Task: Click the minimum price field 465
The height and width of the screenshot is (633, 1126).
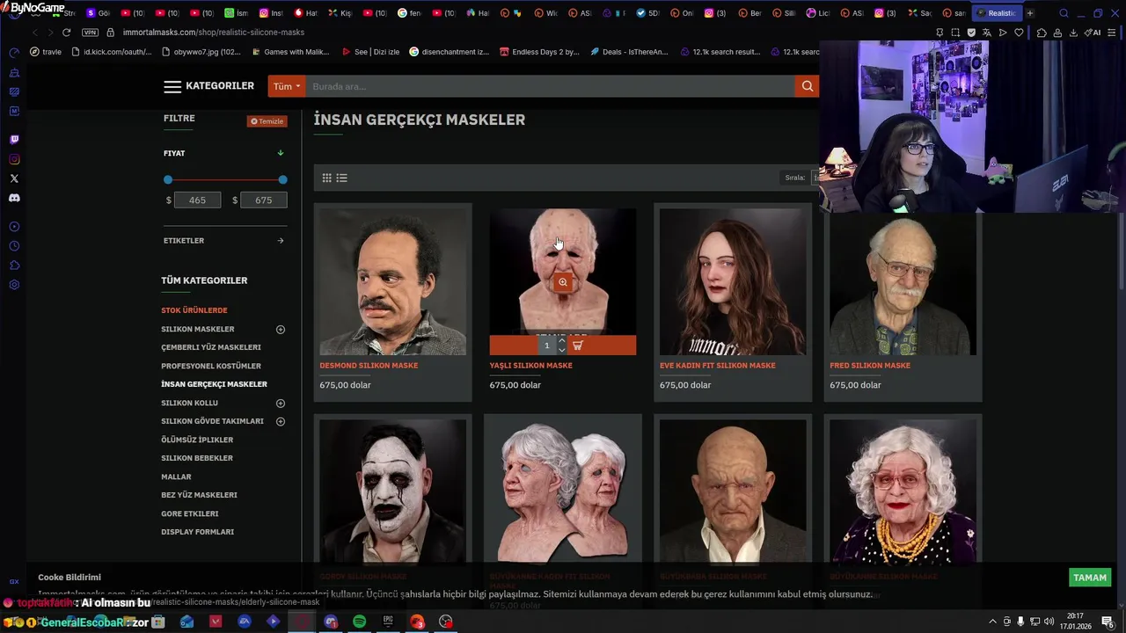Action: tap(197, 200)
